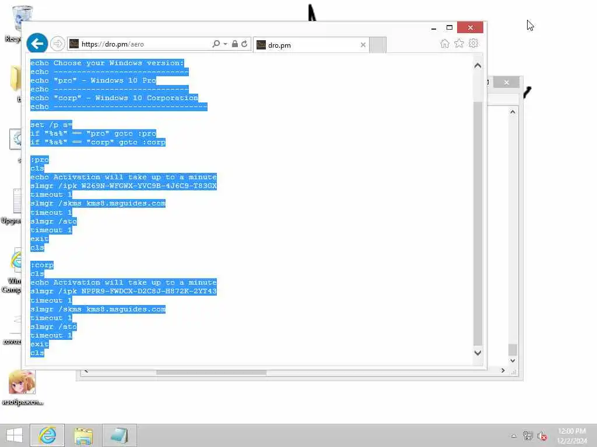
Task: Click the network icon in system tray
Action: coord(527,435)
